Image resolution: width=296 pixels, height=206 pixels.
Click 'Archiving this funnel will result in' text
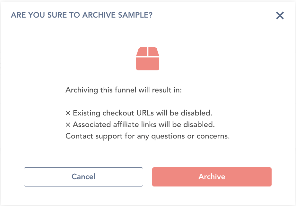tap(124, 90)
